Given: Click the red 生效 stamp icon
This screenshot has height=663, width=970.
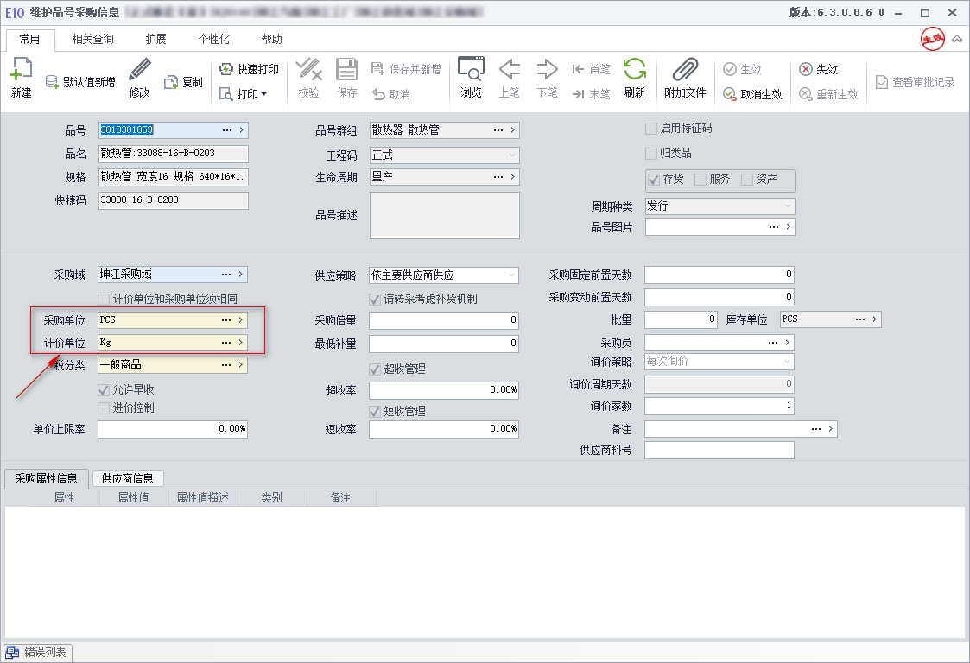Looking at the screenshot, I should pos(933,39).
